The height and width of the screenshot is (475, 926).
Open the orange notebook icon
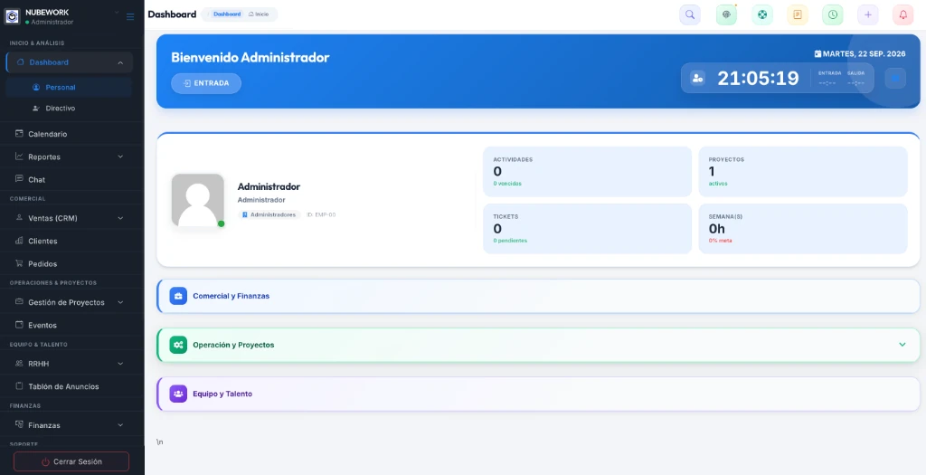798,14
